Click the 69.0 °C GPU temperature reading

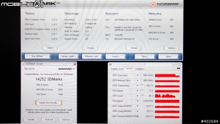(x=150, y=86)
